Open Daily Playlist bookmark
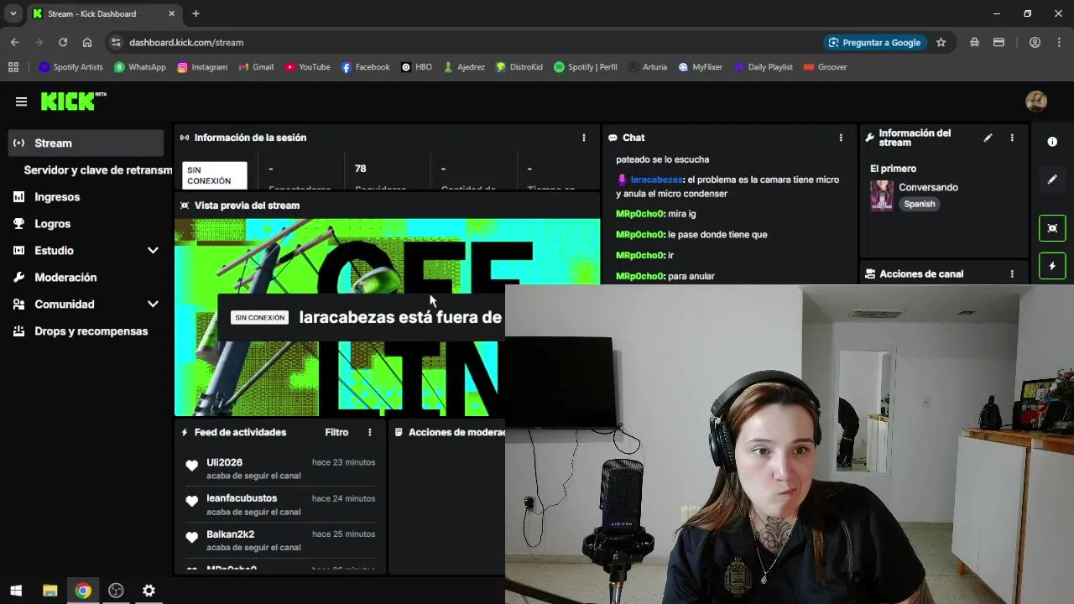Viewport: 1074px width, 604px height. coord(764,67)
